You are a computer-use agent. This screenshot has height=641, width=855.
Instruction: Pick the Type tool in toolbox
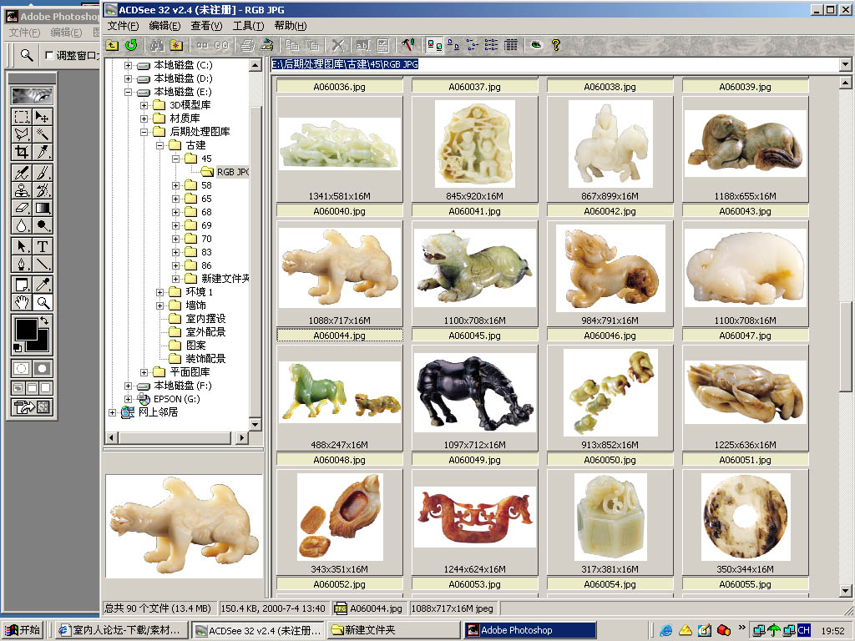(x=43, y=246)
